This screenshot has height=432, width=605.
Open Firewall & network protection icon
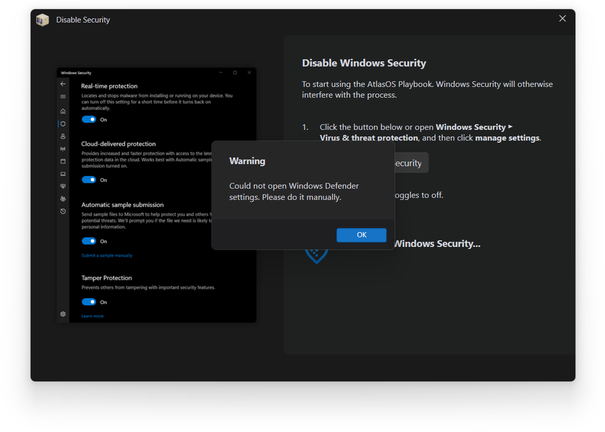pos(62,149)
